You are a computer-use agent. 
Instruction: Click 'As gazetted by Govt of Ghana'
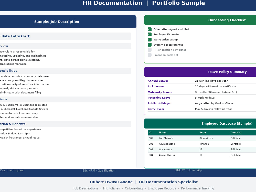click(x=214, y=103)
